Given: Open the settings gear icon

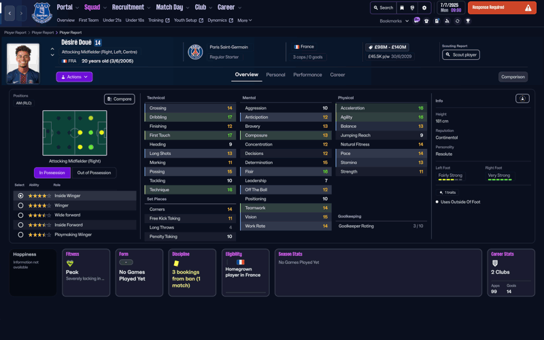Looking at the screenshot, I should (424, 8).
